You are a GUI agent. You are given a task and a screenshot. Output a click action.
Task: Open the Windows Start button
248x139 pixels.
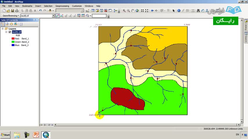click(6, 135)
